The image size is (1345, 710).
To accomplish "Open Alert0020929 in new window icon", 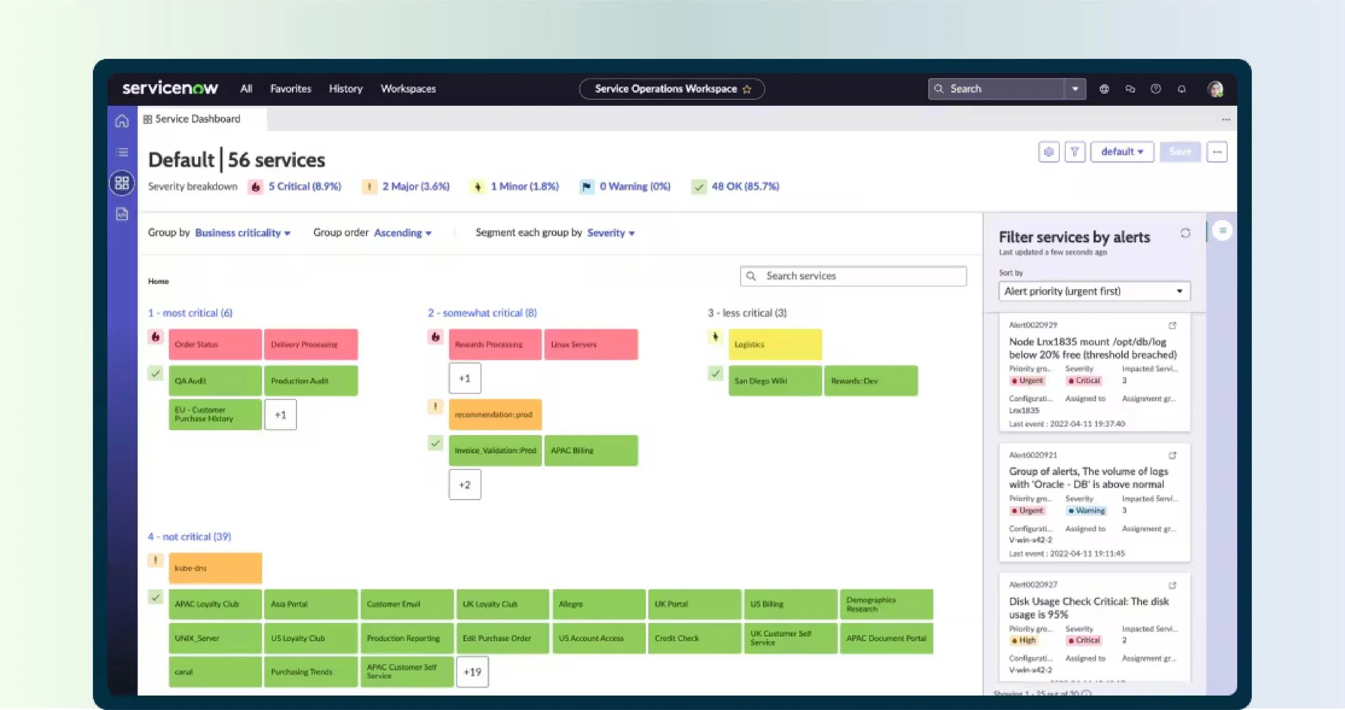I will tap(1172, 326).
